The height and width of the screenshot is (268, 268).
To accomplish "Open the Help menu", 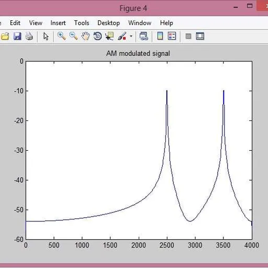I will [x=166, y=23].
